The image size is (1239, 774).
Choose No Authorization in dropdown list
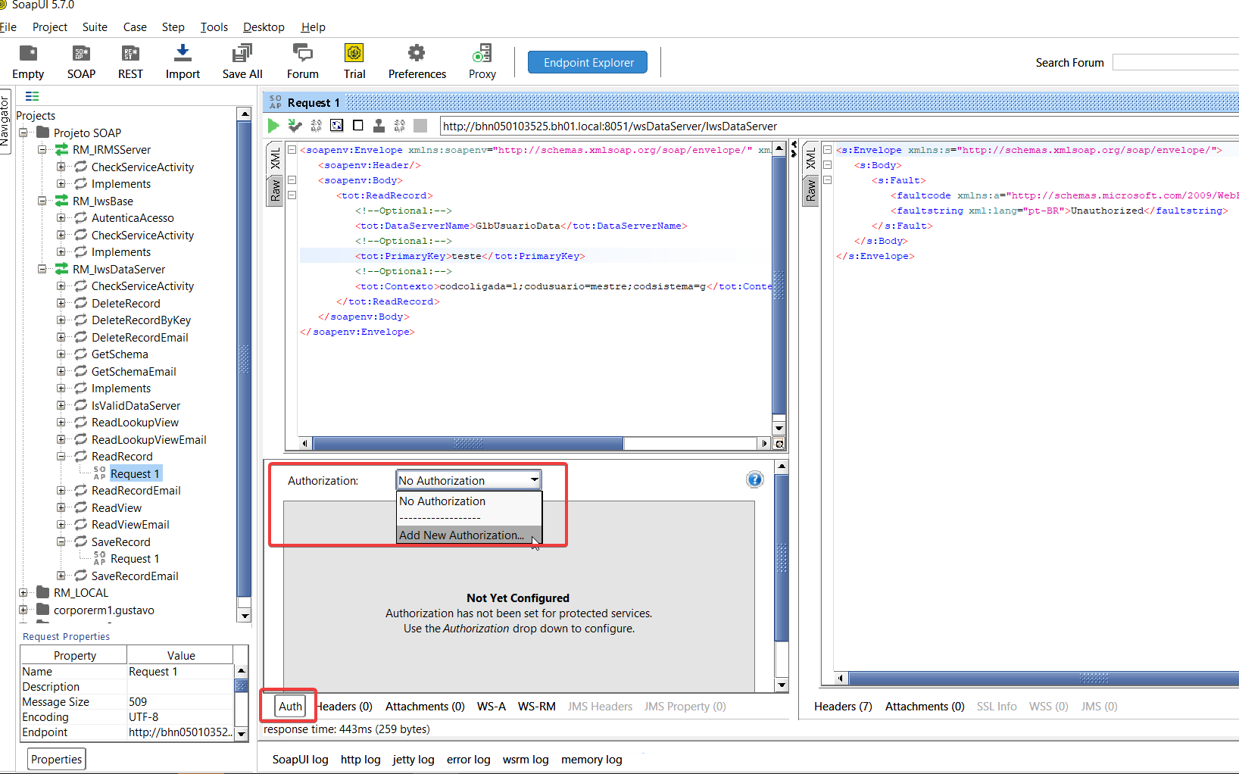click(469, 501)
